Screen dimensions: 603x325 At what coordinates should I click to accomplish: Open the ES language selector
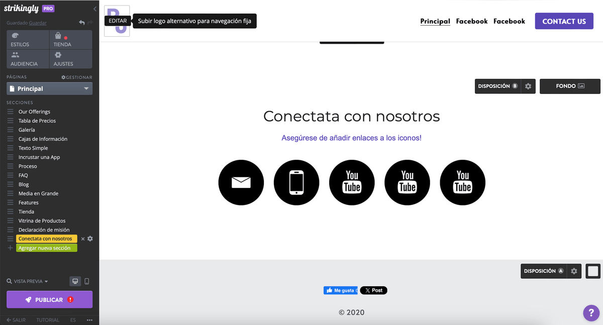[73, 320]
